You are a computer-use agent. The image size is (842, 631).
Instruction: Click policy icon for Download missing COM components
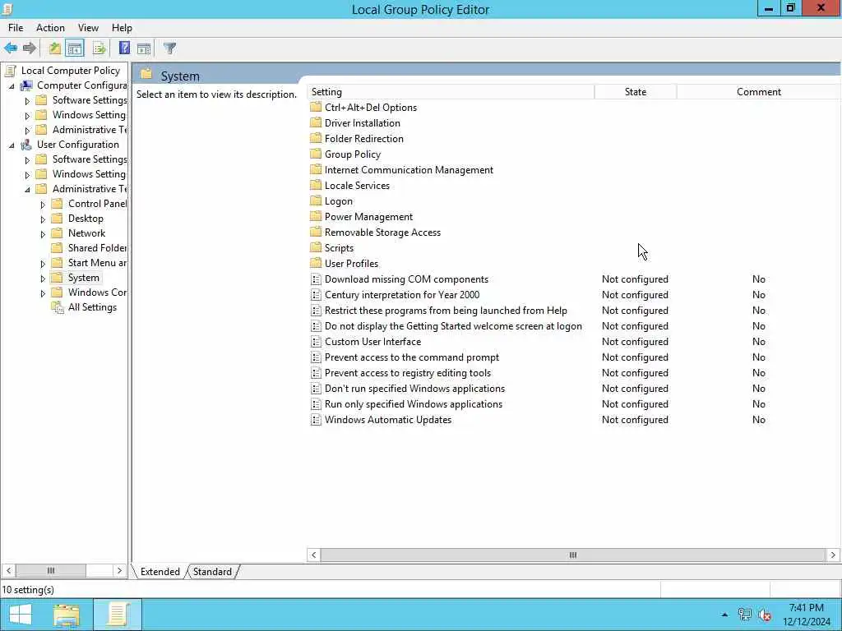point(316,279)
